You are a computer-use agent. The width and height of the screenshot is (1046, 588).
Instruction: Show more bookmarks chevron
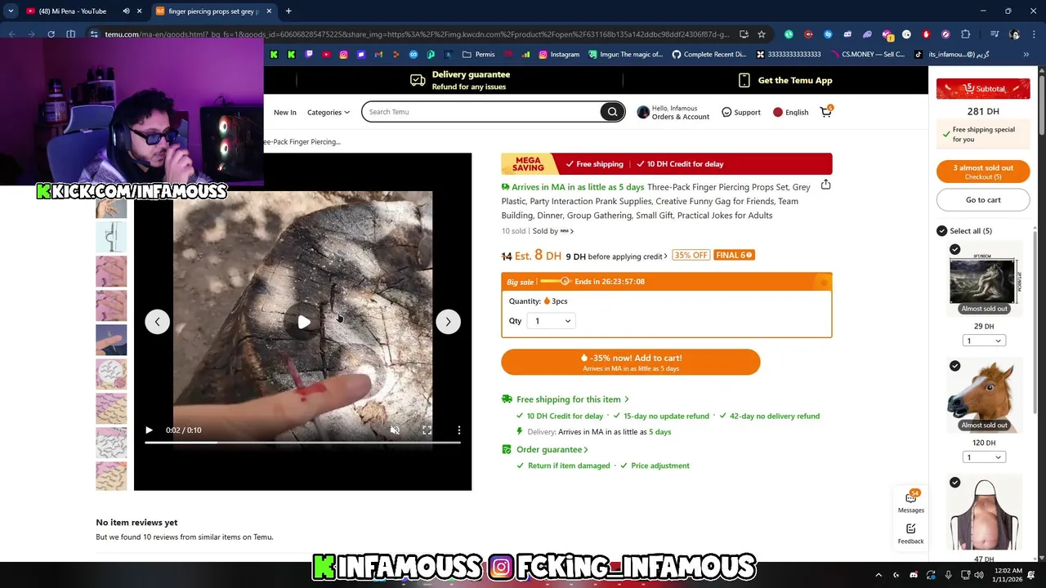tap(1026, 55)
